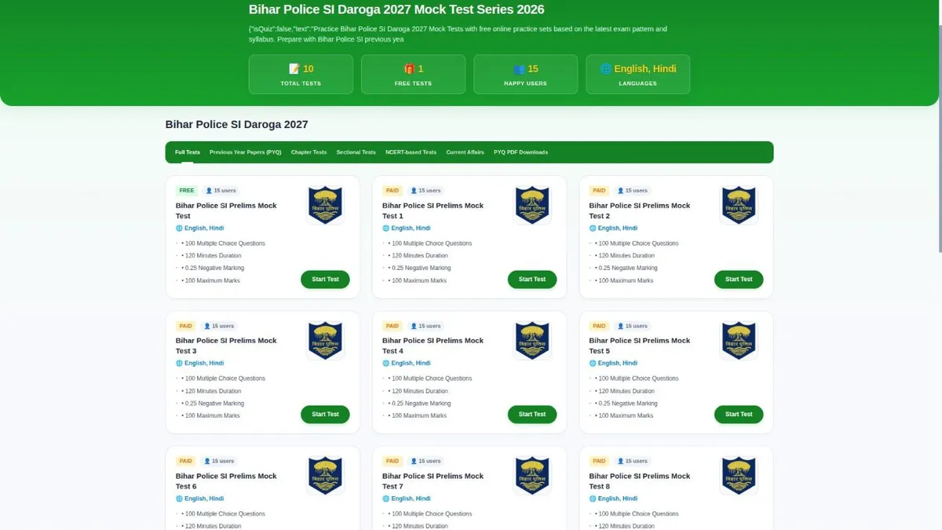Open the Bihar Police SI Prelims Mock Test 1 title
This screenshot has width=942, height=530.
433,210
